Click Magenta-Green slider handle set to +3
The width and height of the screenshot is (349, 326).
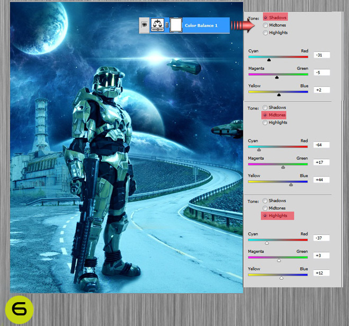click(279, 260)
